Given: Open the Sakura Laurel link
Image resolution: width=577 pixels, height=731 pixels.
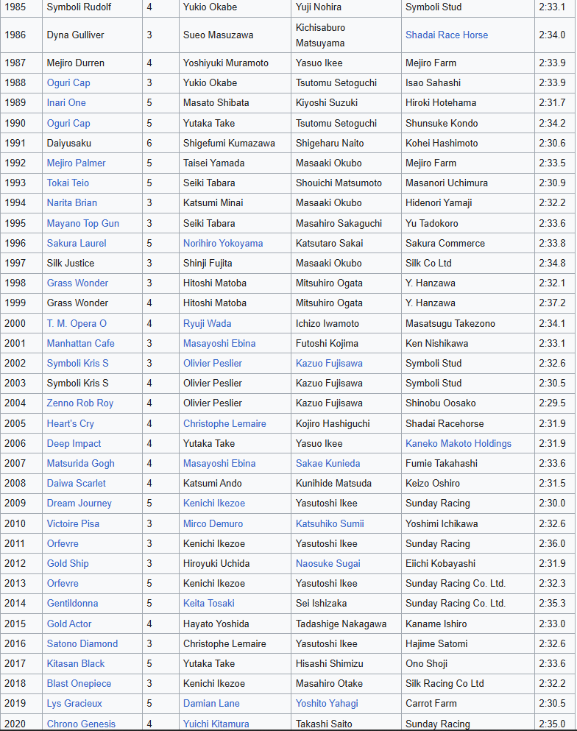Looking at the screenshot, I should pos(77,244).
